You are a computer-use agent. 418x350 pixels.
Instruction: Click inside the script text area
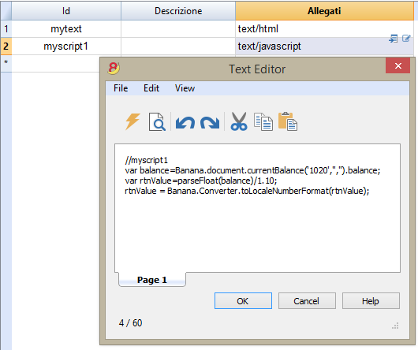tap(257, 208)
